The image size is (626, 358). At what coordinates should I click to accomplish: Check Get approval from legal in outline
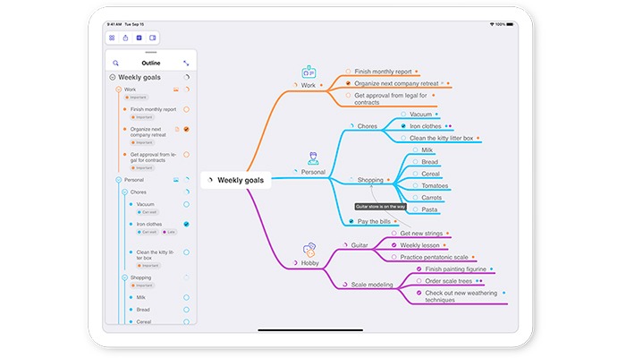(x=186, y=155)
